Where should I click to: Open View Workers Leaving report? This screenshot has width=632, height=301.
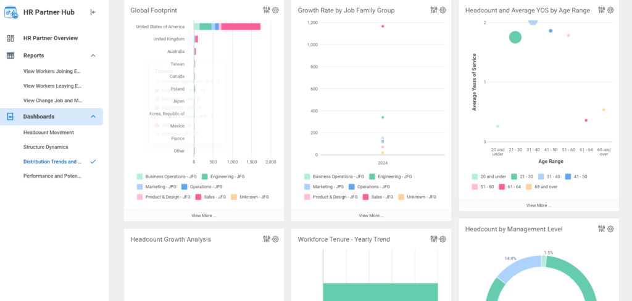coord(52,86)
